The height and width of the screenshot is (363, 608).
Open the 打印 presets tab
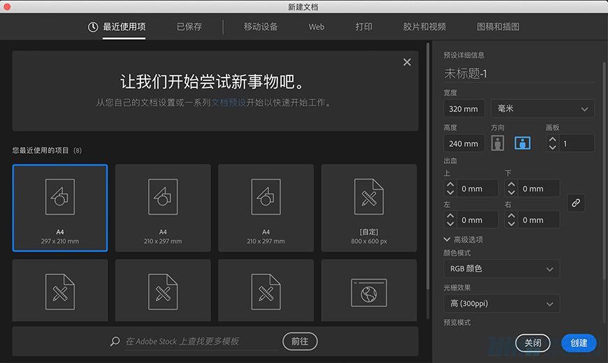tap(363, 27)
